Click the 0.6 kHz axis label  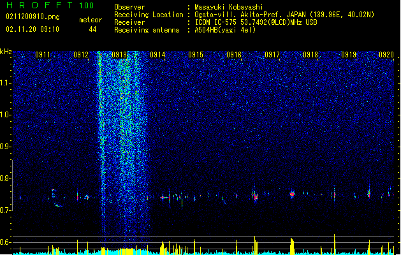pos(6,242)
